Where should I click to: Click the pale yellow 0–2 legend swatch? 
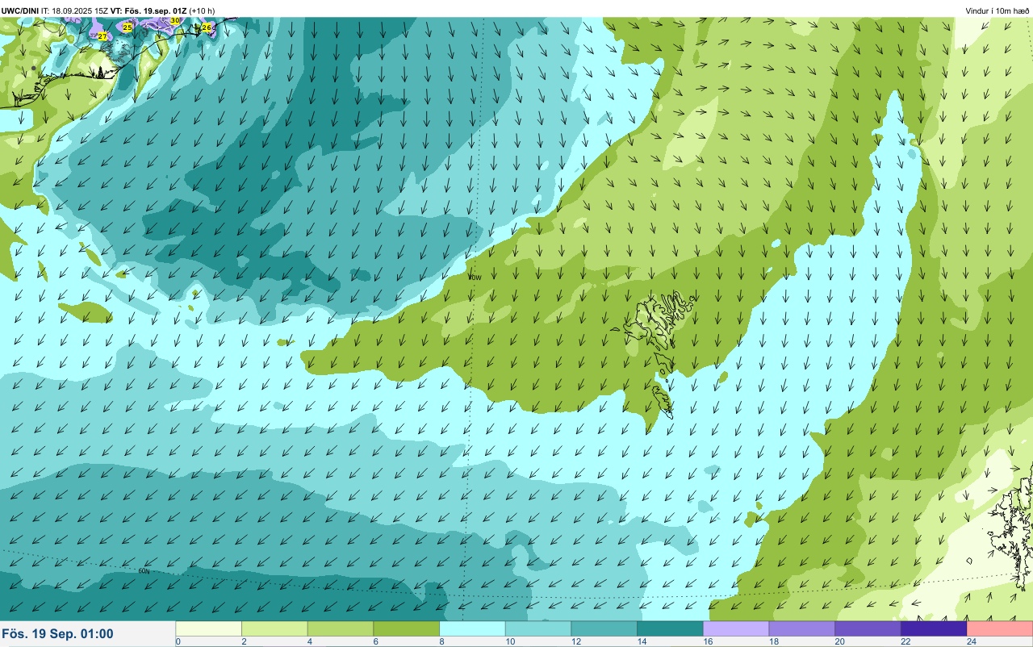click(x=208, y=628)
